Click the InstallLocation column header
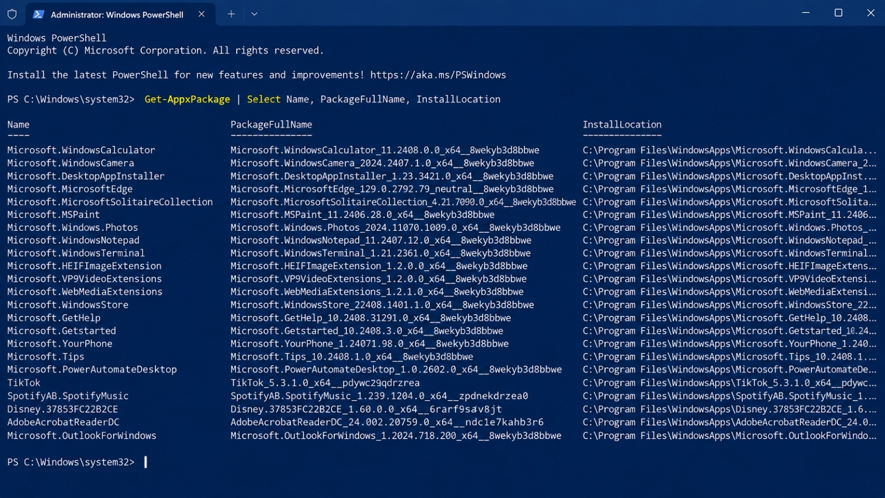Viewport: 885px width, 498px height. point(622,125)
